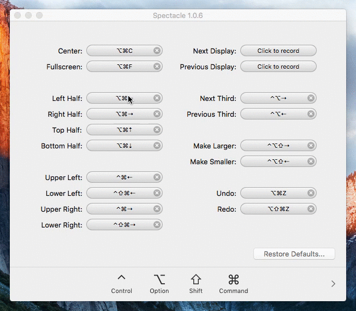356x311 pixels.
Task: Clear the Lower Left shortcut with its x icon
Action: click(x=157, y=193)
